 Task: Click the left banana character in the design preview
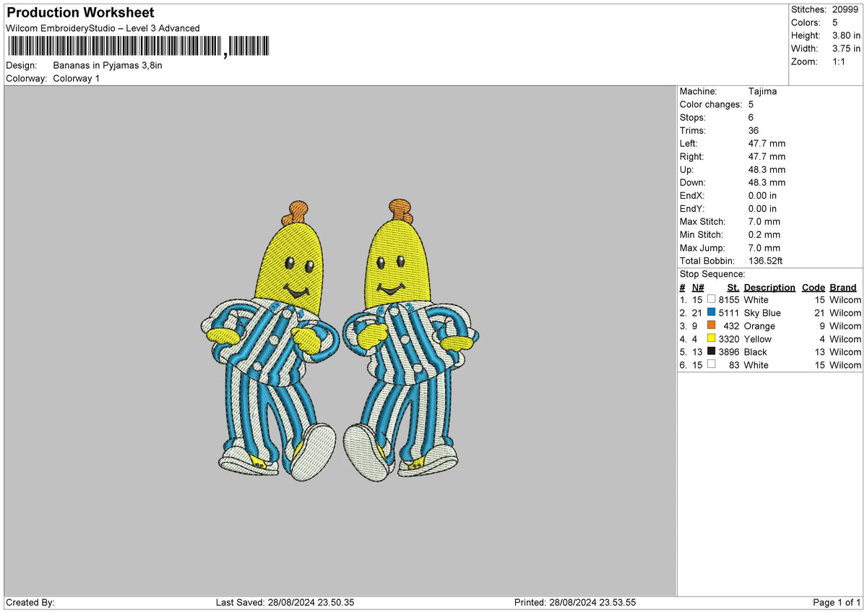[269, 343]
